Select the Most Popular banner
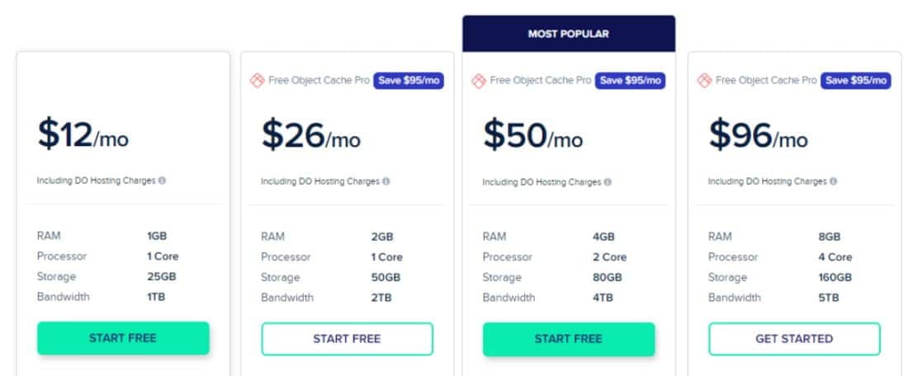 569,34
